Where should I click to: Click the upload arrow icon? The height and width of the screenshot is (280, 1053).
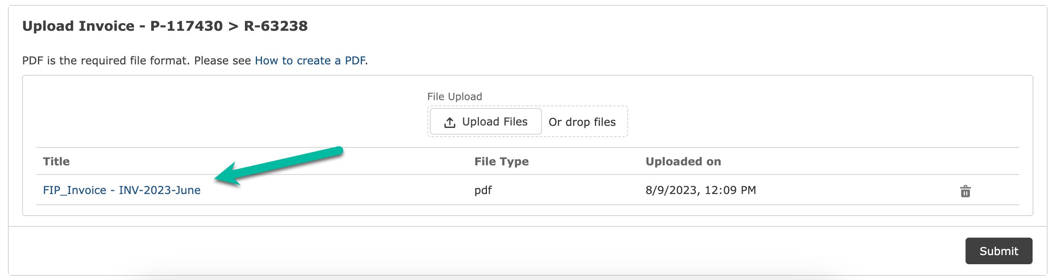[x=449, y=122]
